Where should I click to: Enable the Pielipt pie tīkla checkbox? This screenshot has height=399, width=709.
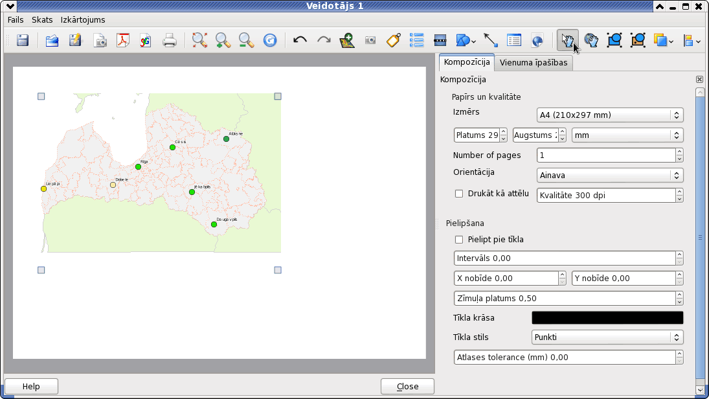point(459,240)
